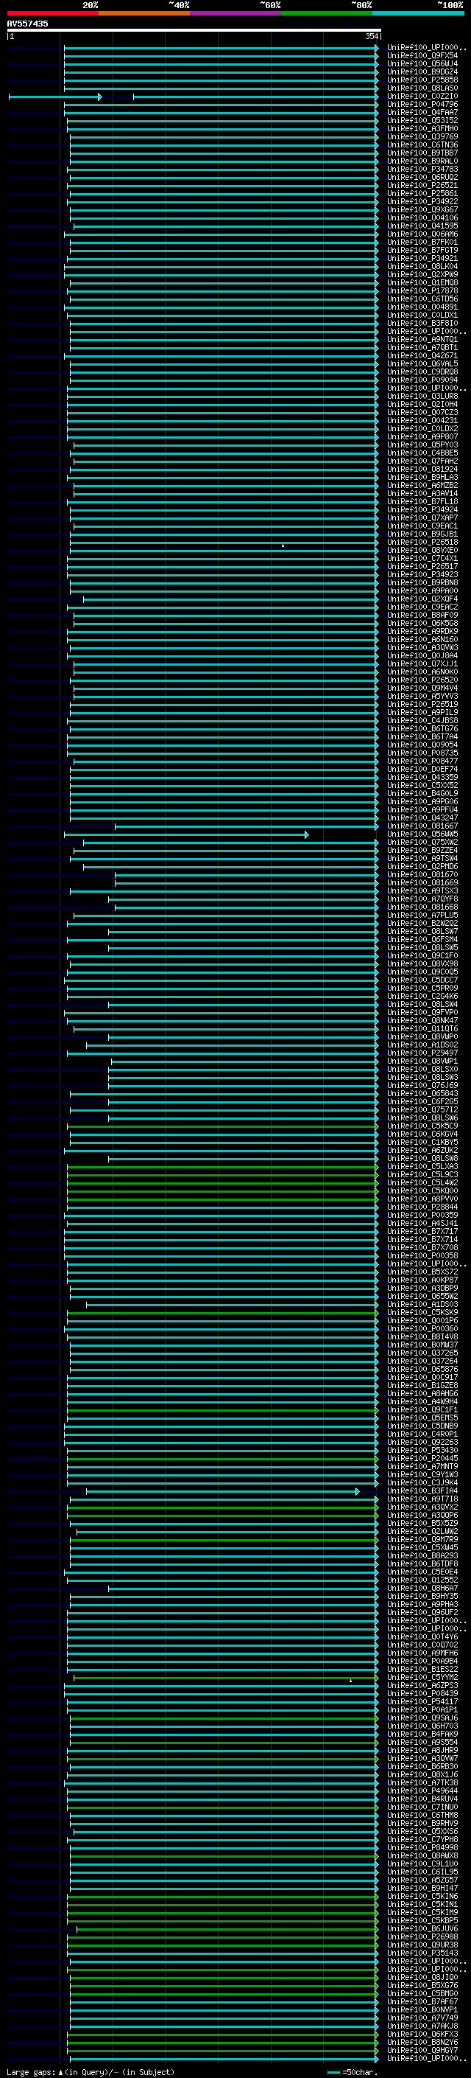
Task: Open hit UniRef100_Q9FX54
Action: click(422, 56)
